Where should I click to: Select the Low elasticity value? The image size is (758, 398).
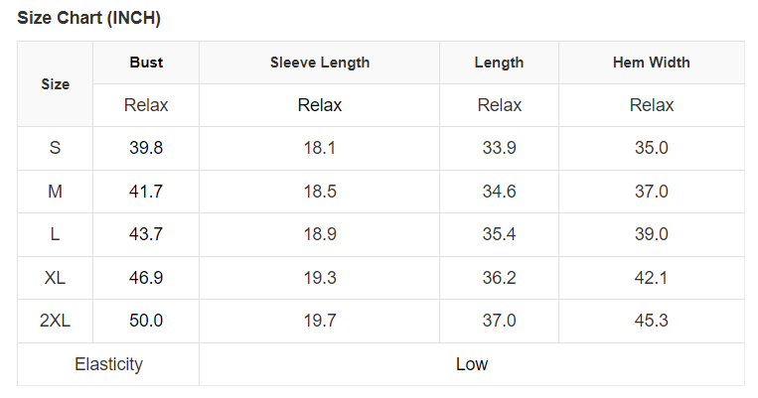[x=472, y=364]
